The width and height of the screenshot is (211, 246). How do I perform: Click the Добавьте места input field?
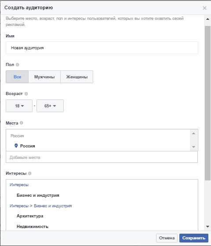click(x=102, y=157)
